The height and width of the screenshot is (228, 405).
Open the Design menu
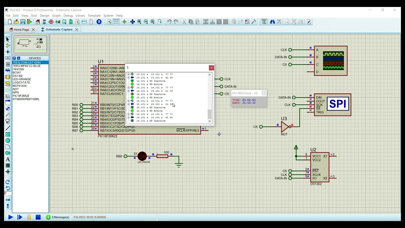tap(44, 16)
